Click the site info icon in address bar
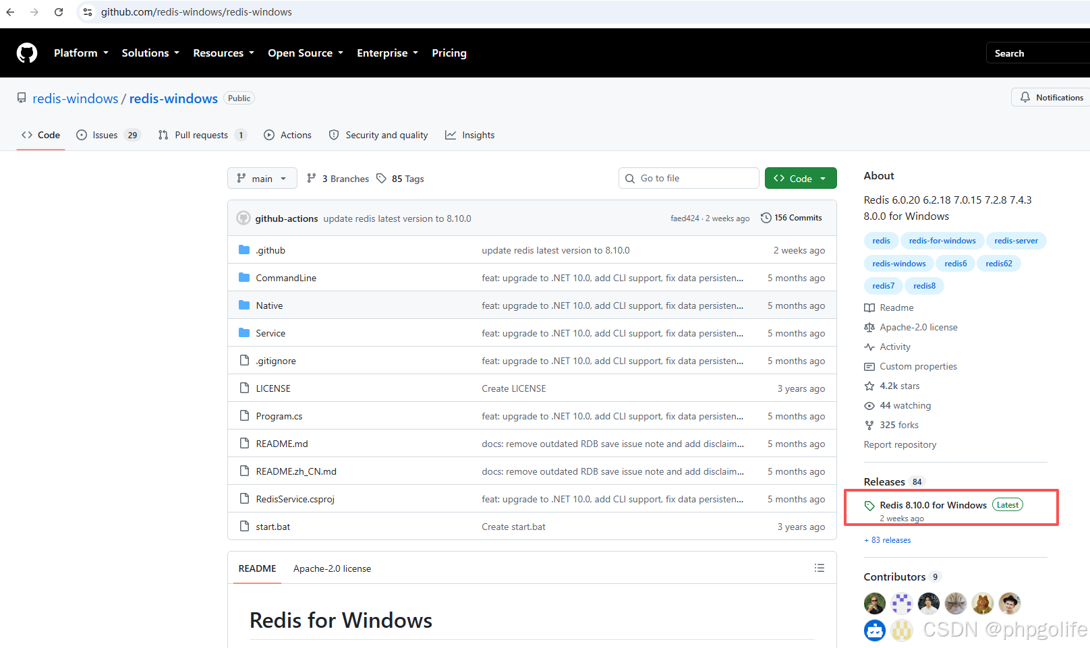Image resolution: width=1090 pixels, height=648 pixels. pyautogui.click(x=88, y=12)
